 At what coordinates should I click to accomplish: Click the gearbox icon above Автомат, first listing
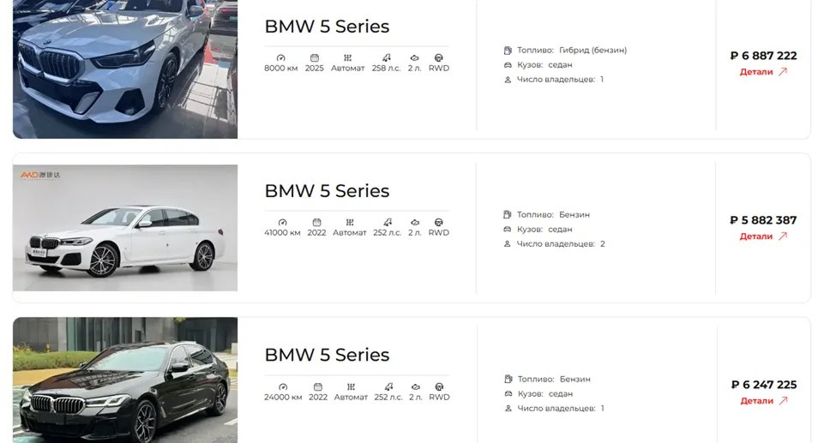347,57
